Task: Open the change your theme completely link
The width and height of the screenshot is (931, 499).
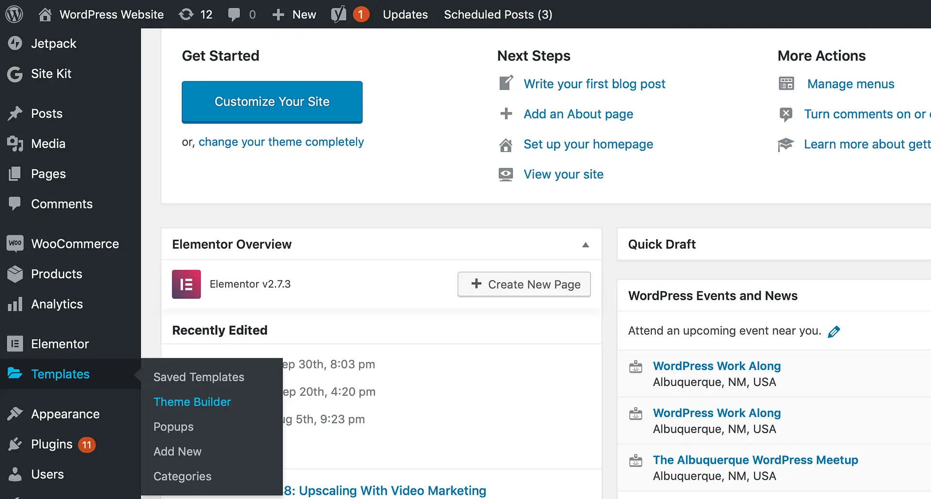Action: 281,142
